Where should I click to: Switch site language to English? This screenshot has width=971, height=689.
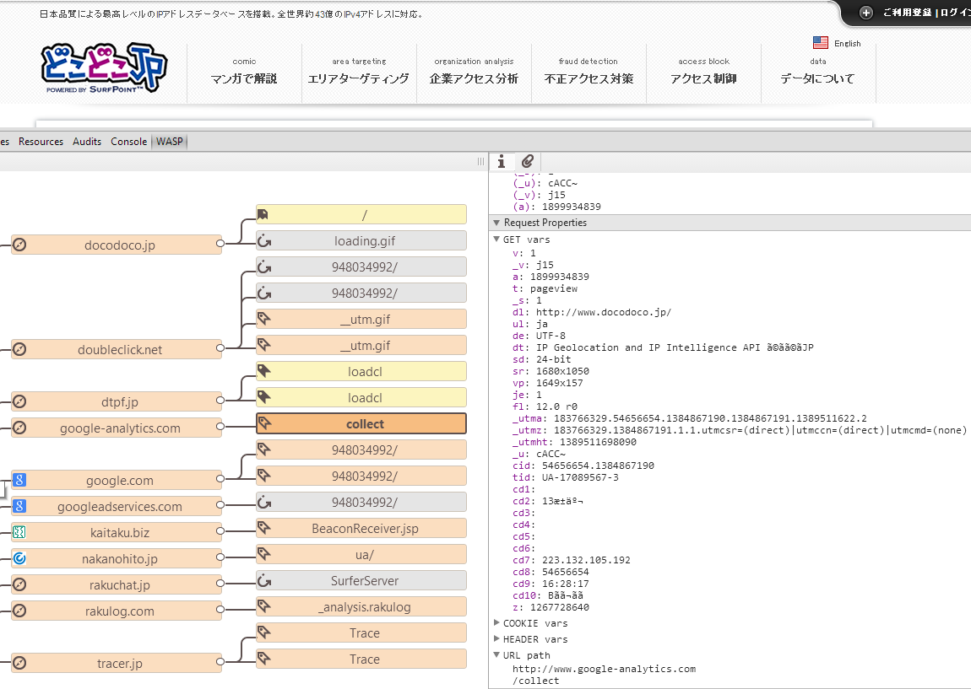[847, 43]
